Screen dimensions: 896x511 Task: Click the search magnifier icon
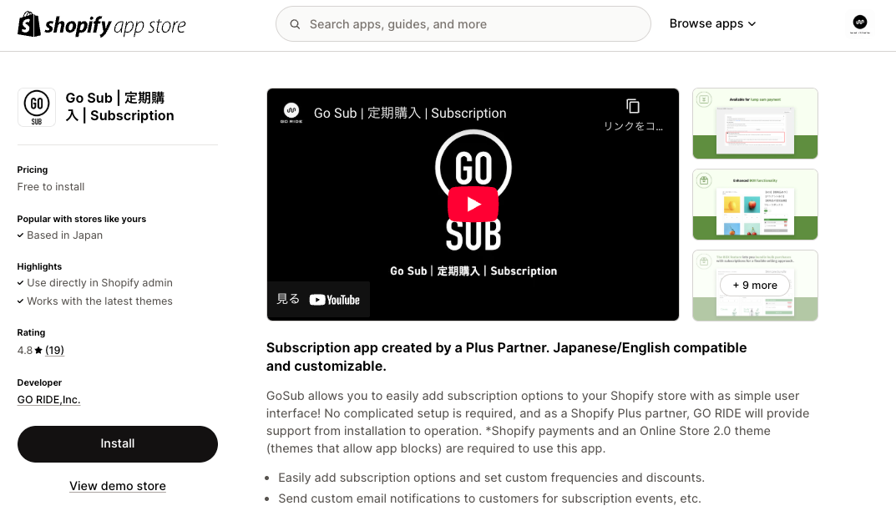pos(295,24)
